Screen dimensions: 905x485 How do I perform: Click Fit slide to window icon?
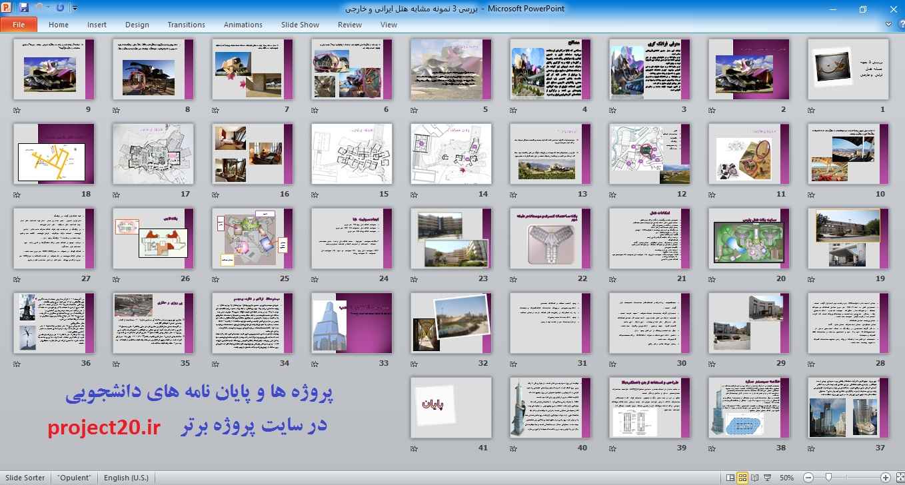[898, 478]
